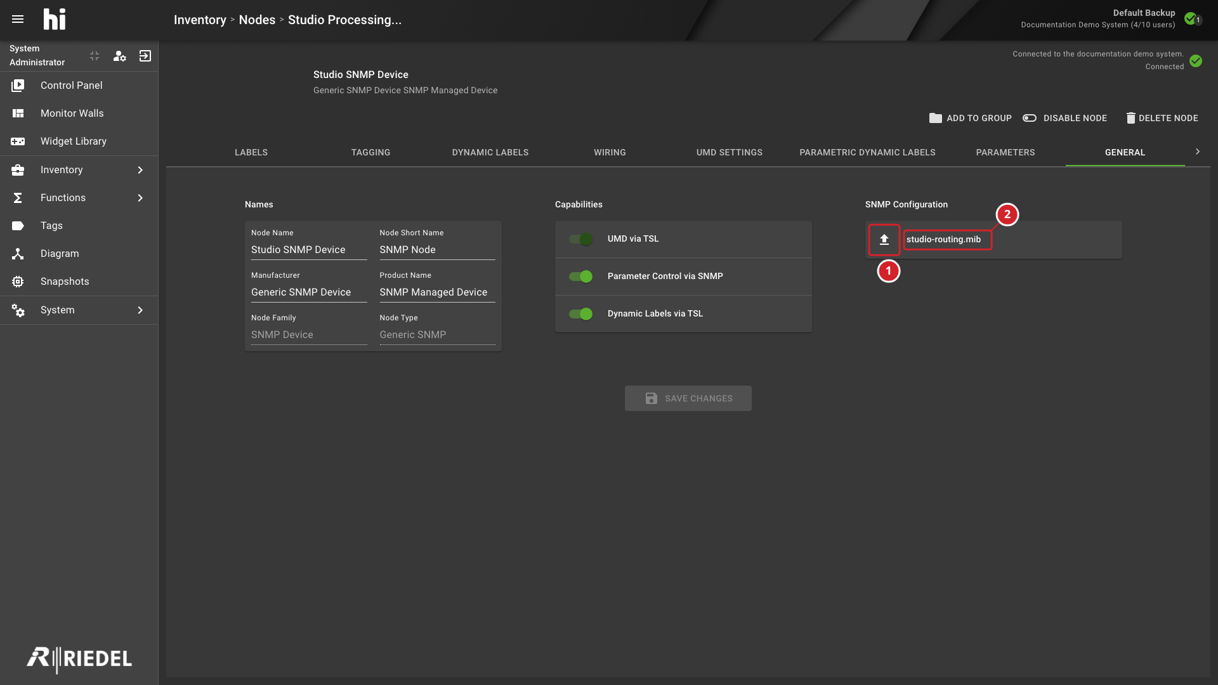Toggle Dynamic Labels via TSL
The width and height of the screenshot is (1218, 685).
point(580,314)
